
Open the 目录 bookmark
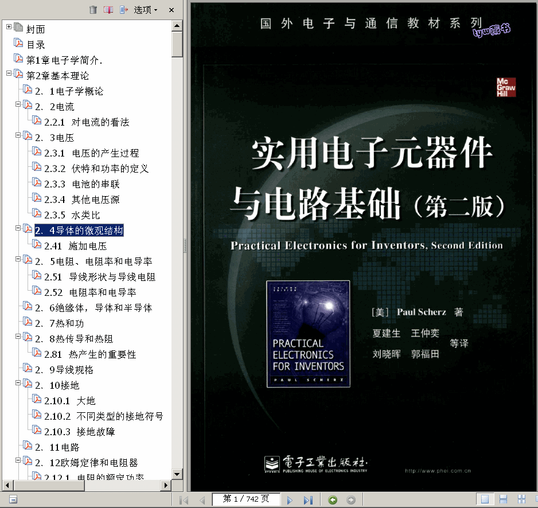pos(36,45)
